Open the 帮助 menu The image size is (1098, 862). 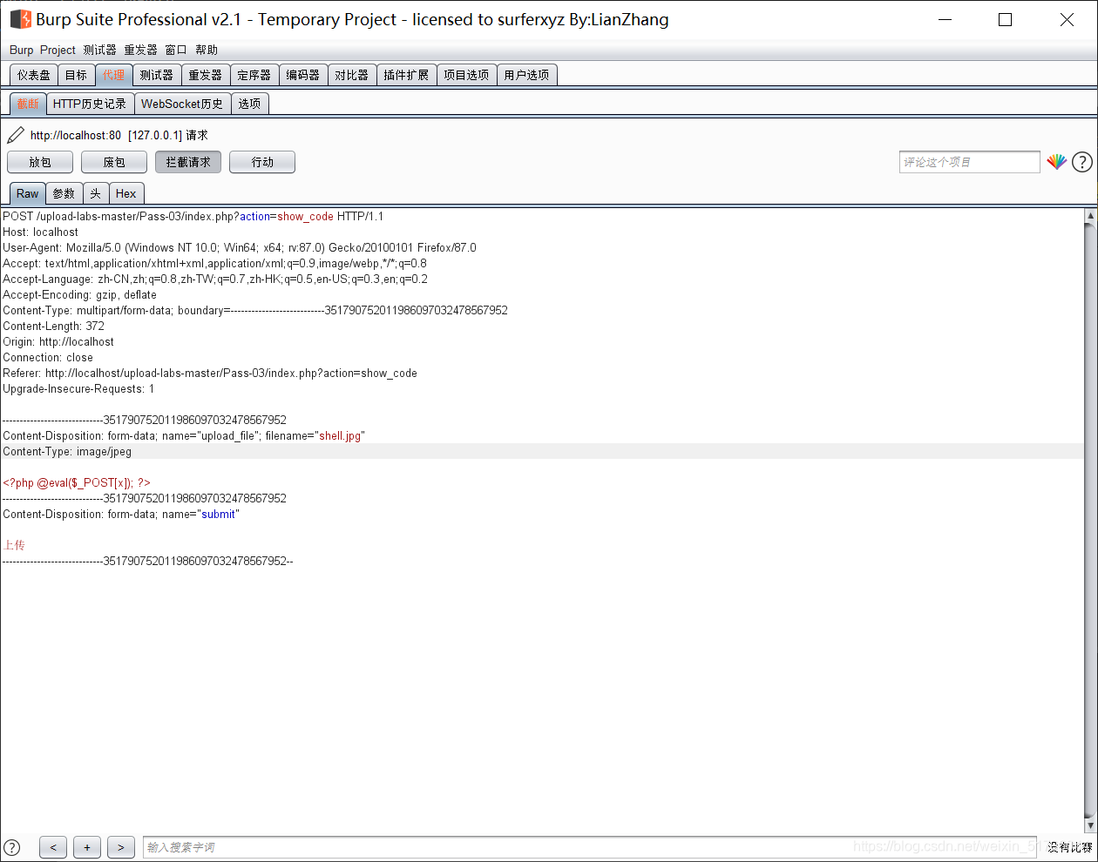pyautogui.click(x=207, y=50)
